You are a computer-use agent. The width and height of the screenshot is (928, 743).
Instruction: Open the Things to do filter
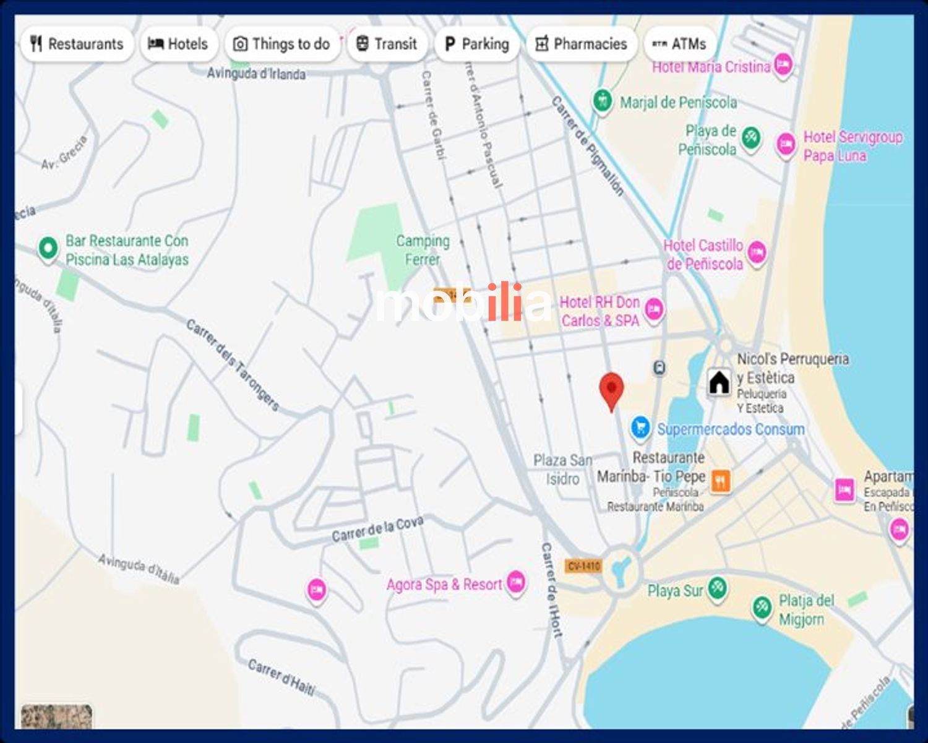coord(281,44)
